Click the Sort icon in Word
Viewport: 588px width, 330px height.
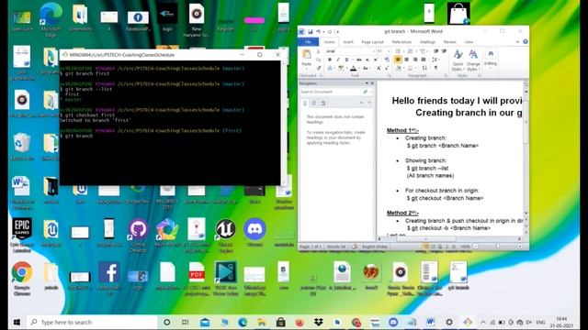[424, 68]
